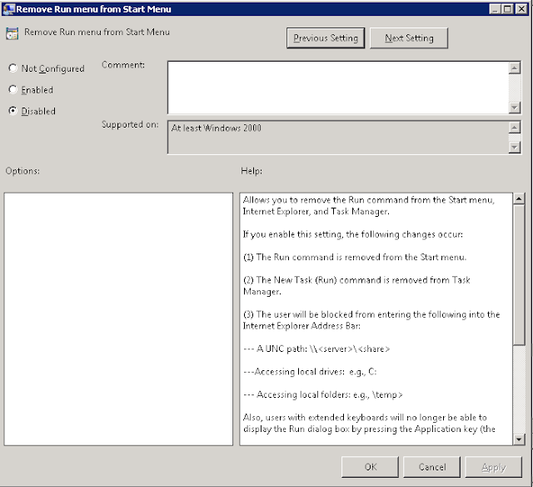Click inside the Comment text box
This screenshot has width=533, height=487.
(338, 88)
